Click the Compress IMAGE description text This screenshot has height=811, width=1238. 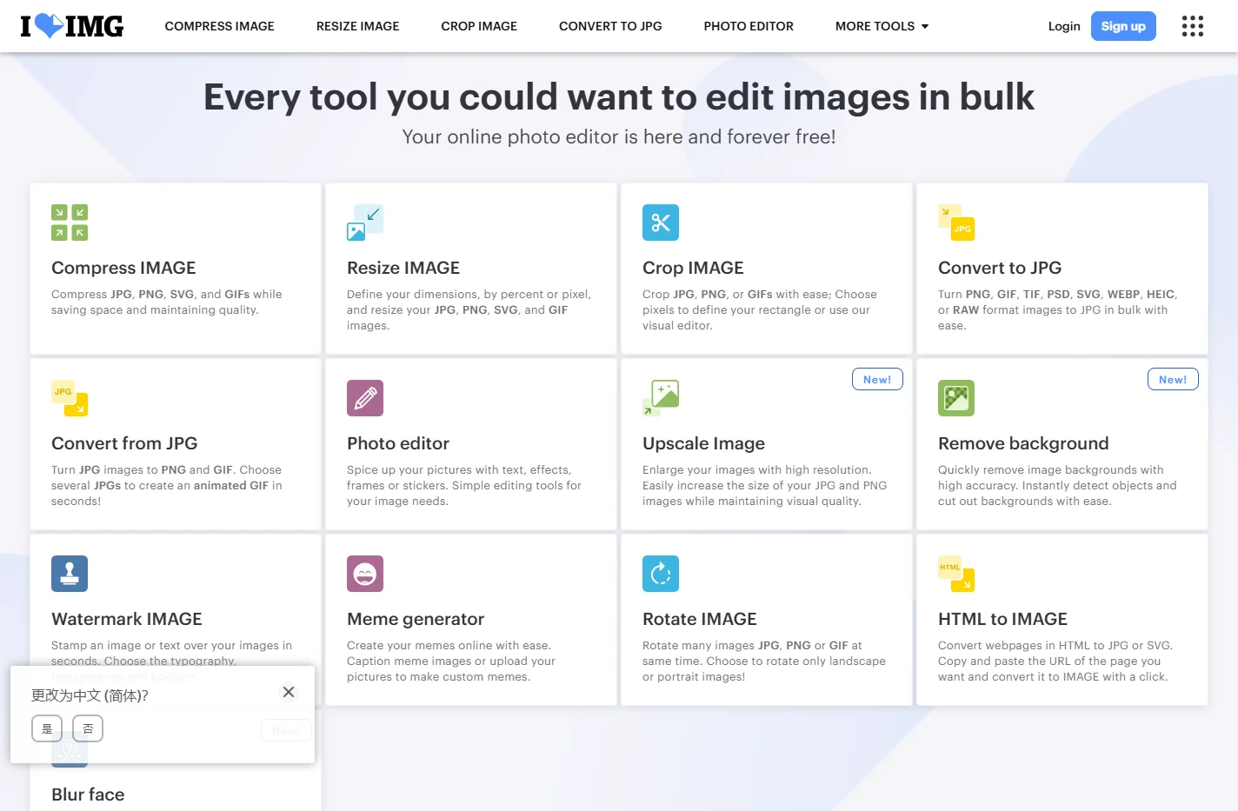167,302
